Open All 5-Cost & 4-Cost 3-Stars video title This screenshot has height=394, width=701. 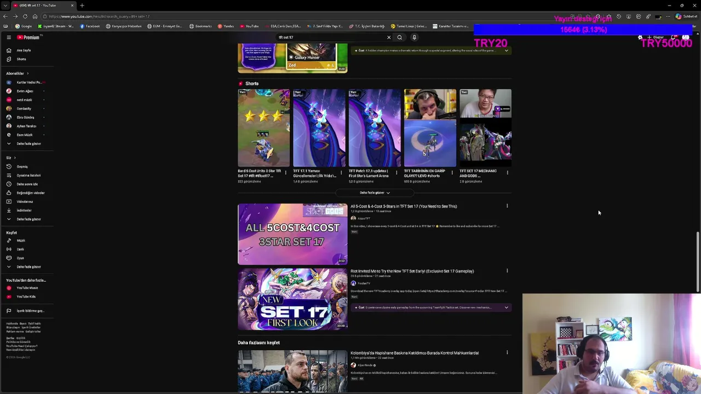404,206
